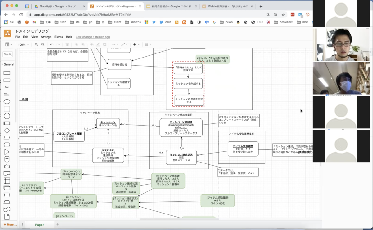Open the connection arrow style dropdown
Screen dimensions: 373x230
(117, 44)
